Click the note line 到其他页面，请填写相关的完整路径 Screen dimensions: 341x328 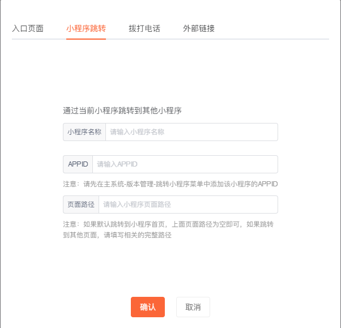tap(117, 235)
